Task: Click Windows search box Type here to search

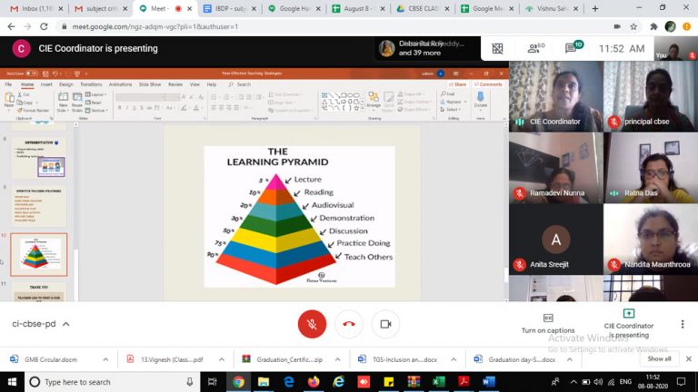Action: click(x=111, y=382)
